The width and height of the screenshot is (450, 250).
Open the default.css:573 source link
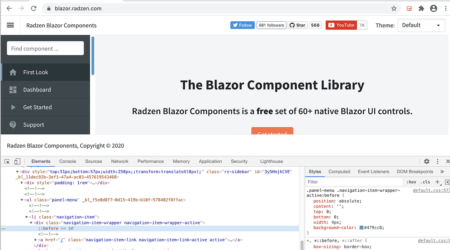pyautogui.click(x=431, y=191)
